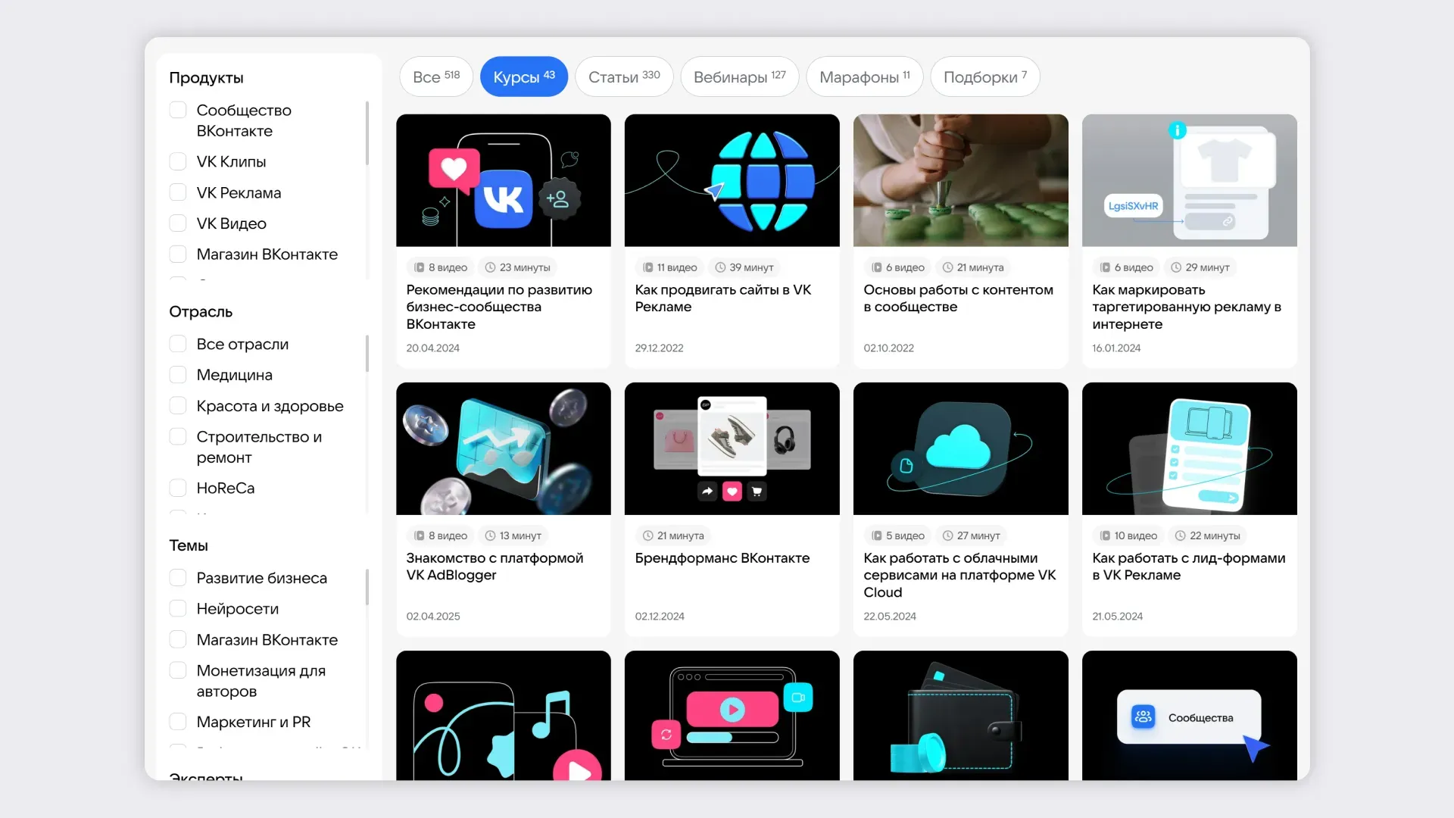Screen dimensions: 1454x818
Task: Enable Монетизация для авторов filter
Action: 178,671
